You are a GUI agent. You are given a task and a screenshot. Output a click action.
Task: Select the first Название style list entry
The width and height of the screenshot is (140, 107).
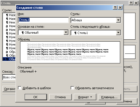(x=9, y=15)
